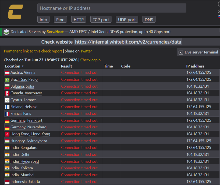Open the TCP port check tab
The image size is (220, 185).
pyautogui.click(x=101, y=19)
